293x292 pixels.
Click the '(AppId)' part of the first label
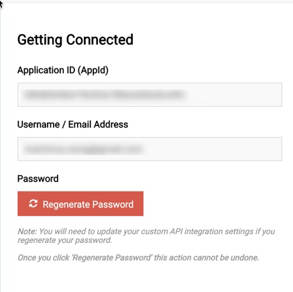pos(93,70)
